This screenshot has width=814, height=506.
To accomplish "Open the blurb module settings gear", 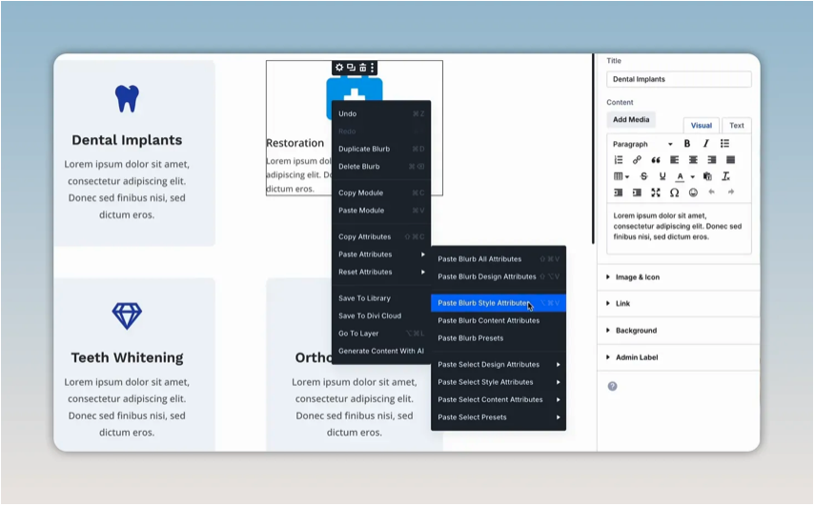I will (x=339, y=68).
